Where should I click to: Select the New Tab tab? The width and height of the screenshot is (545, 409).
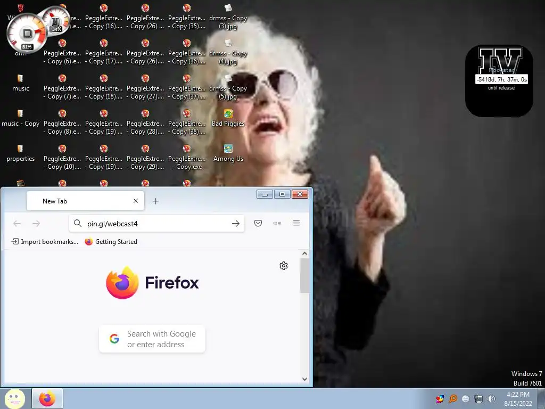click(85, 201)
